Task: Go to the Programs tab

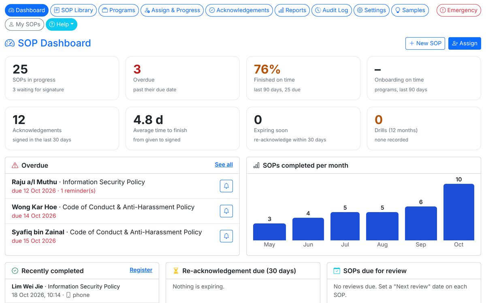Action: 119,10
